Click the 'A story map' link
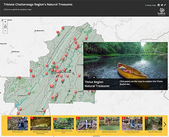The height and width of the screenshot is (137, 169). pos(150,5)
